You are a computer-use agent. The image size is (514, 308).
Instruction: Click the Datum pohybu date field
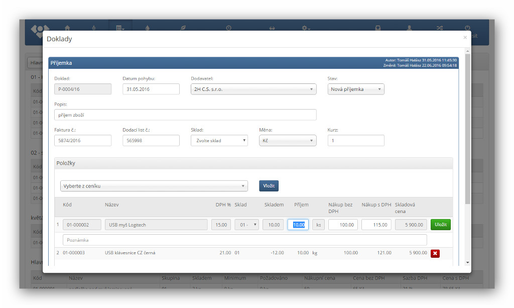[x=151, y=89]
